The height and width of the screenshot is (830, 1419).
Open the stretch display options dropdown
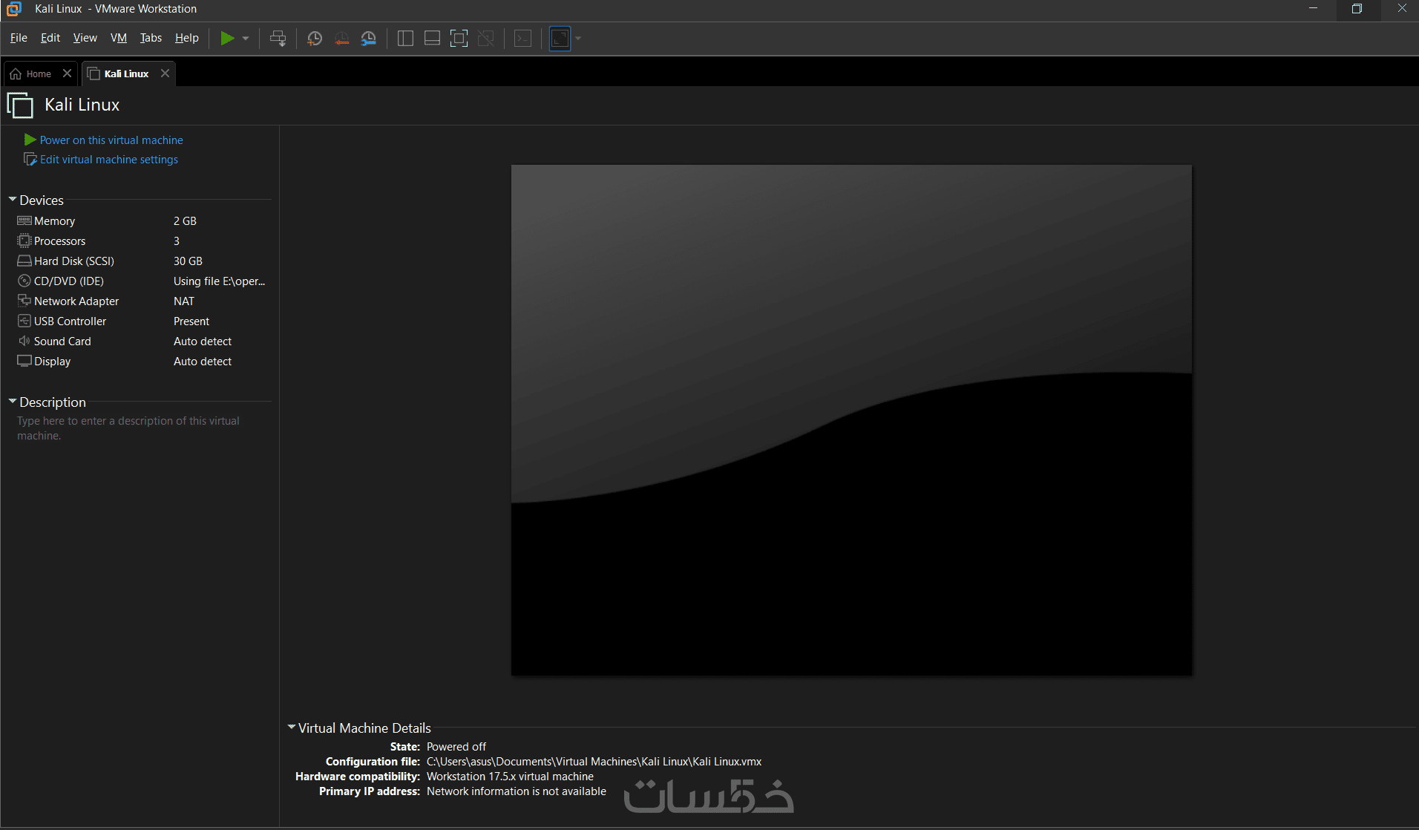578,39
